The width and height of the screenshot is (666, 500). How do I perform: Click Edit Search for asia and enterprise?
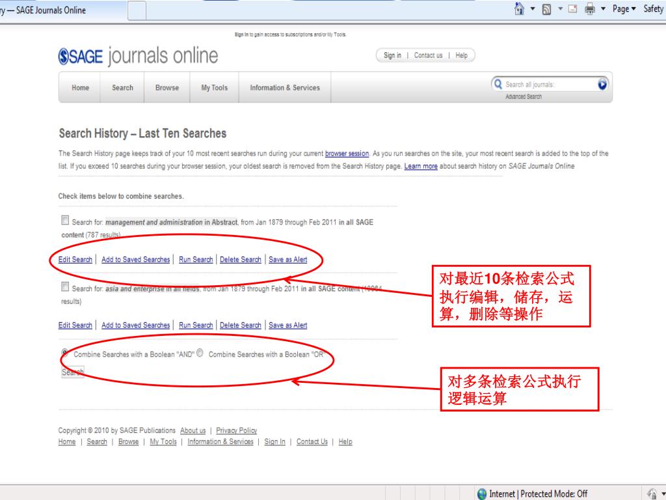click(75, 326)
